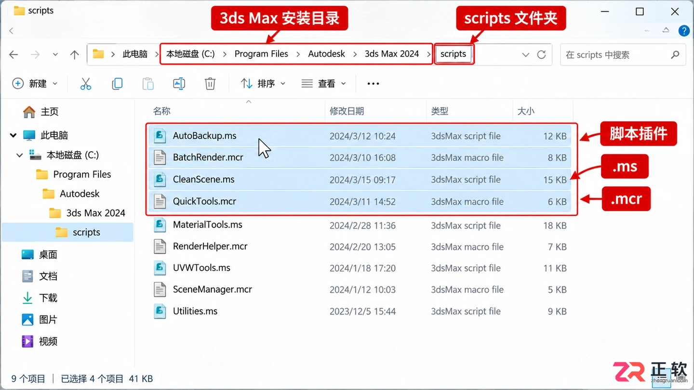This screenshot has height=390, width=694.
Task: Click the search magnifier icon
Action: click(675, 54)
